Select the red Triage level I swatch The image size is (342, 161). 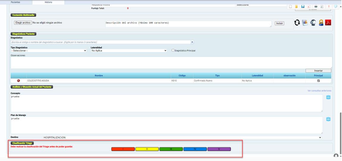123,149
